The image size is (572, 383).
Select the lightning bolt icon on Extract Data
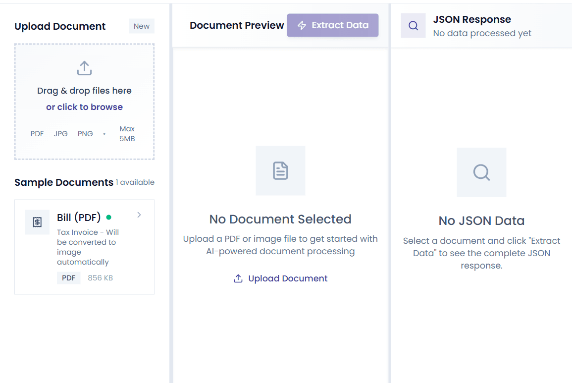[x=301, y=25]
